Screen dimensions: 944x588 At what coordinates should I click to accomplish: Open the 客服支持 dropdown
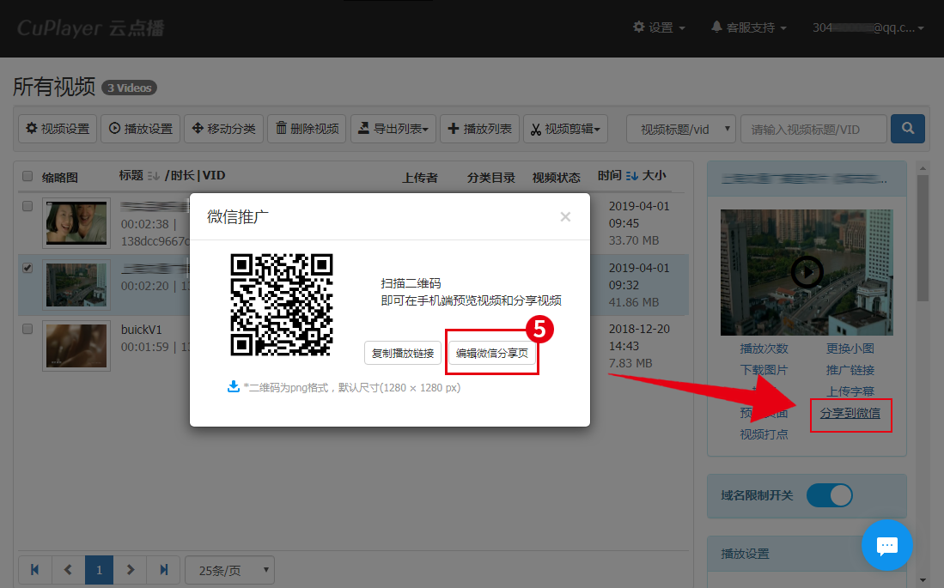pyautogui.click(x=749, y=27)
